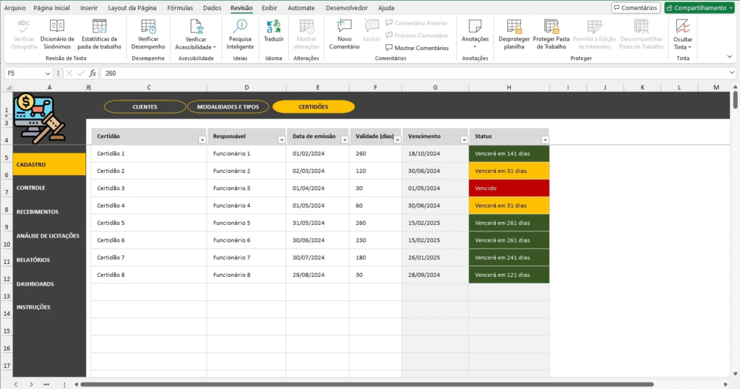
Task: Click the Dicionário de Sinônimos icon
Action: pos(57,27)
